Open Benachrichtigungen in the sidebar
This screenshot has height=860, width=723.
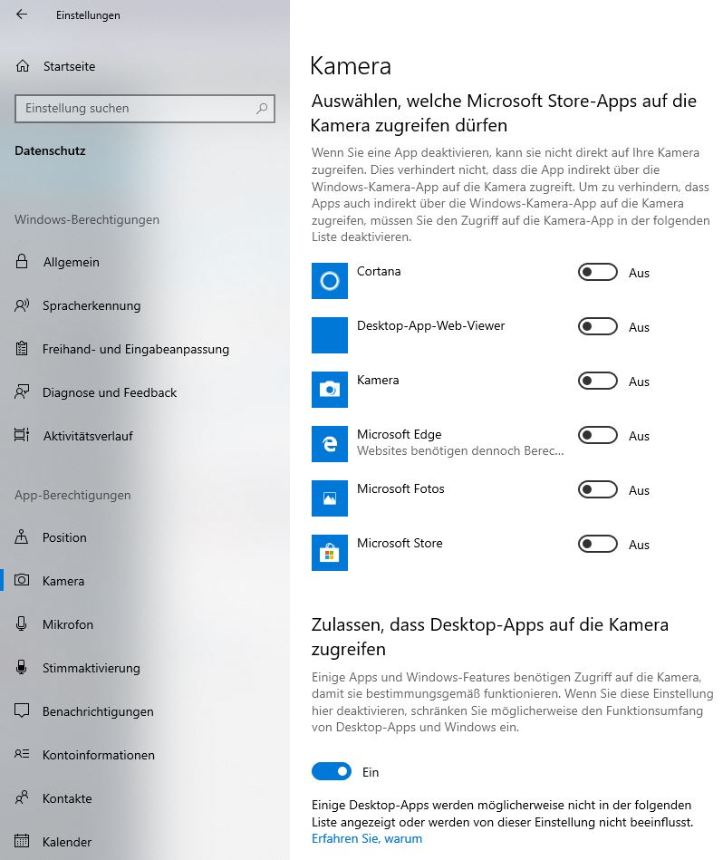coord(98,711)
